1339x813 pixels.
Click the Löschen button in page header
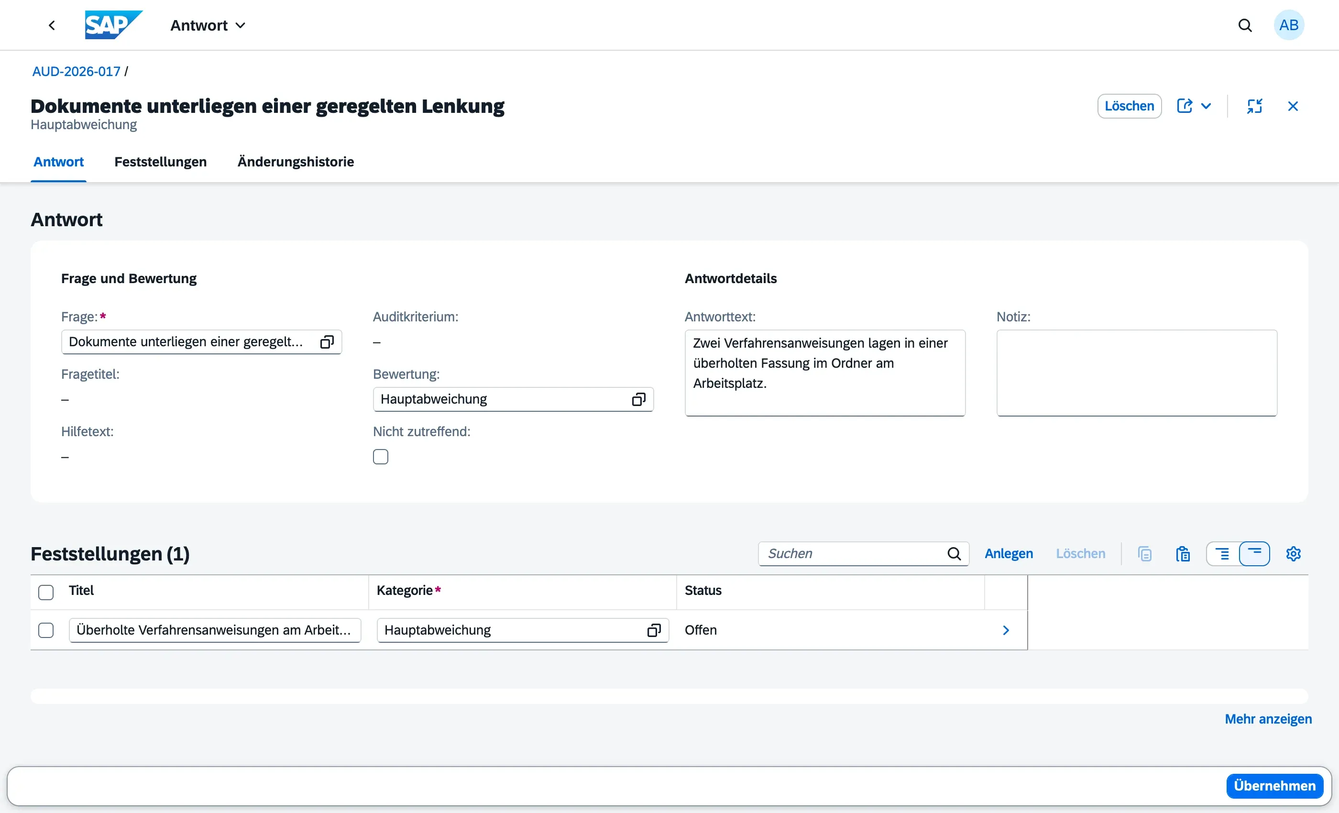(x=1129, y=106)
